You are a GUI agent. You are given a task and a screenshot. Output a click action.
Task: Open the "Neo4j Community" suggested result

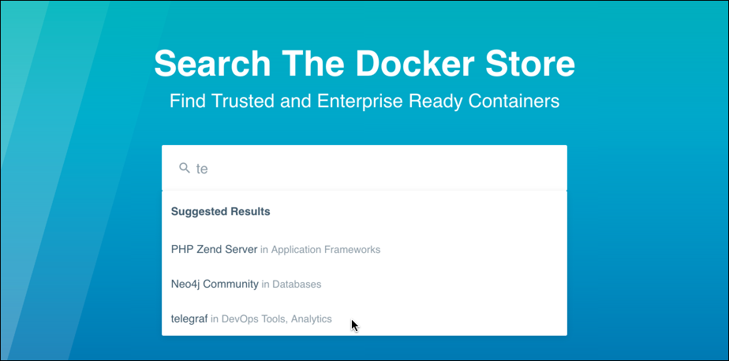point(215,284)
